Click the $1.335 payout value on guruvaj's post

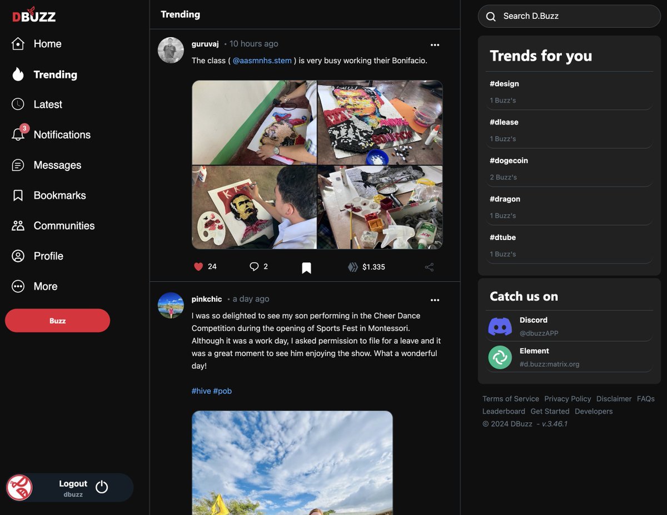pos(366,267)
